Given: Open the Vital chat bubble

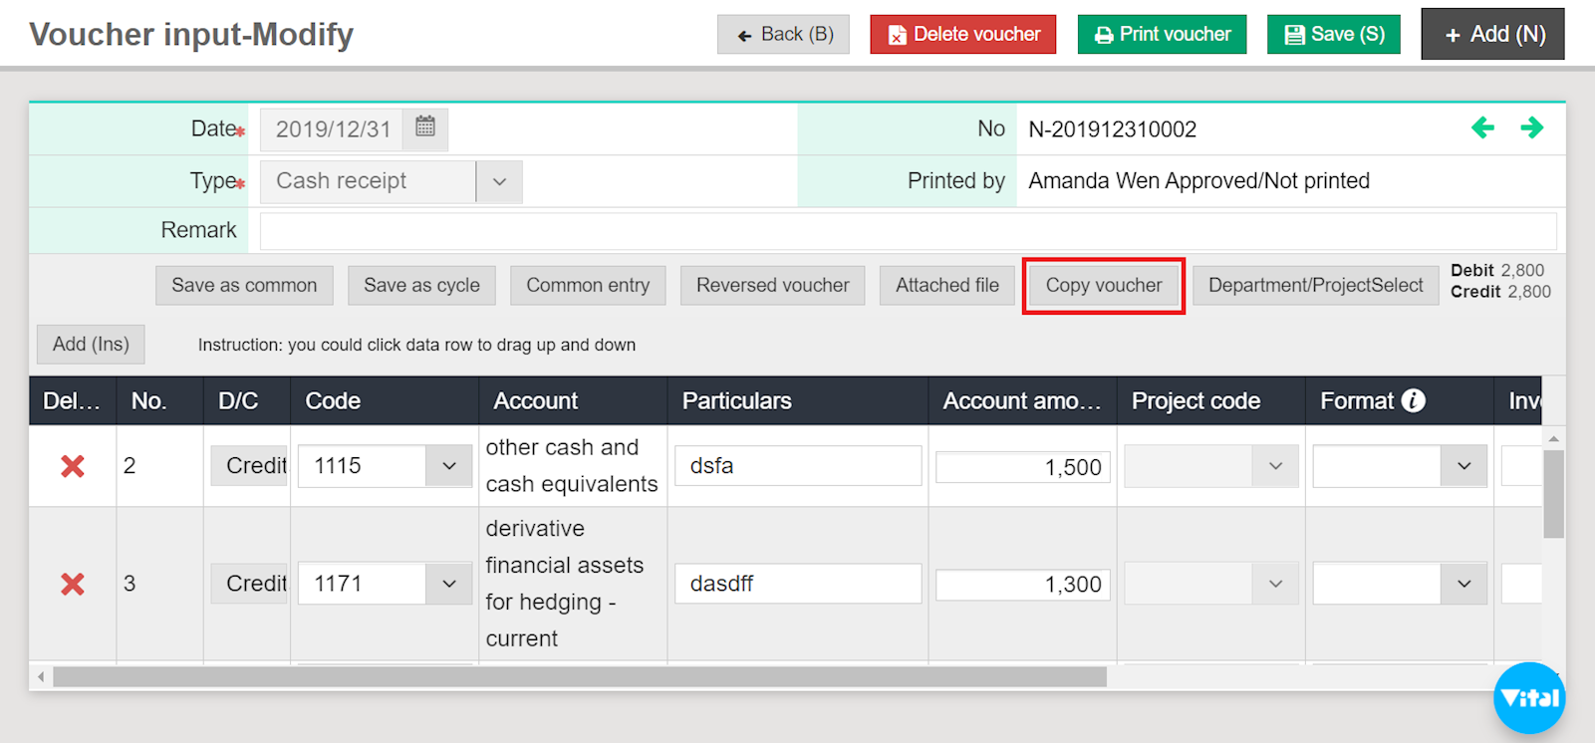Looking at the screenshot, I should [x=1529, y=697].
